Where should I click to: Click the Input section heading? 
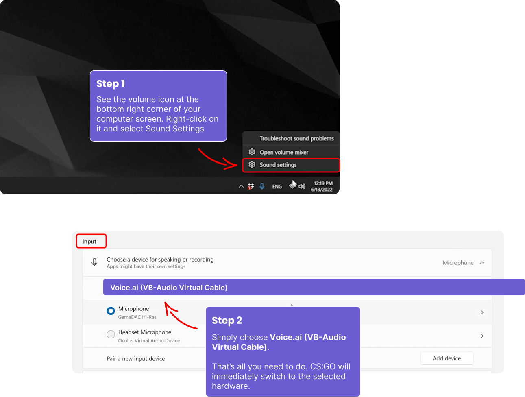click(89, 241)
